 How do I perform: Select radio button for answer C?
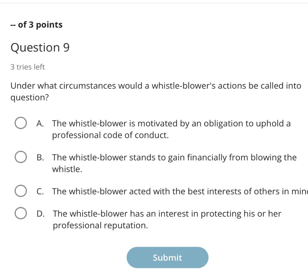[x=20, y=190]
